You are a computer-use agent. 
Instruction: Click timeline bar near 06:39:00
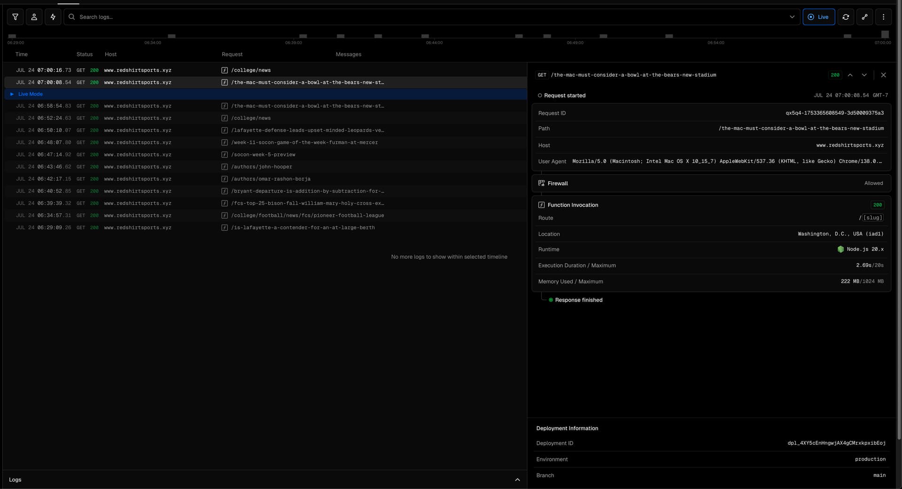pyautogui.click(x=303, y=36)
